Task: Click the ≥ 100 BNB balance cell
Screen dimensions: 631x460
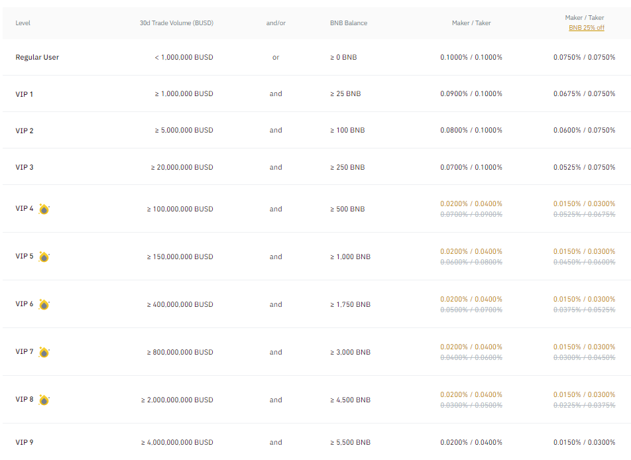Action: tap(348, 131)
